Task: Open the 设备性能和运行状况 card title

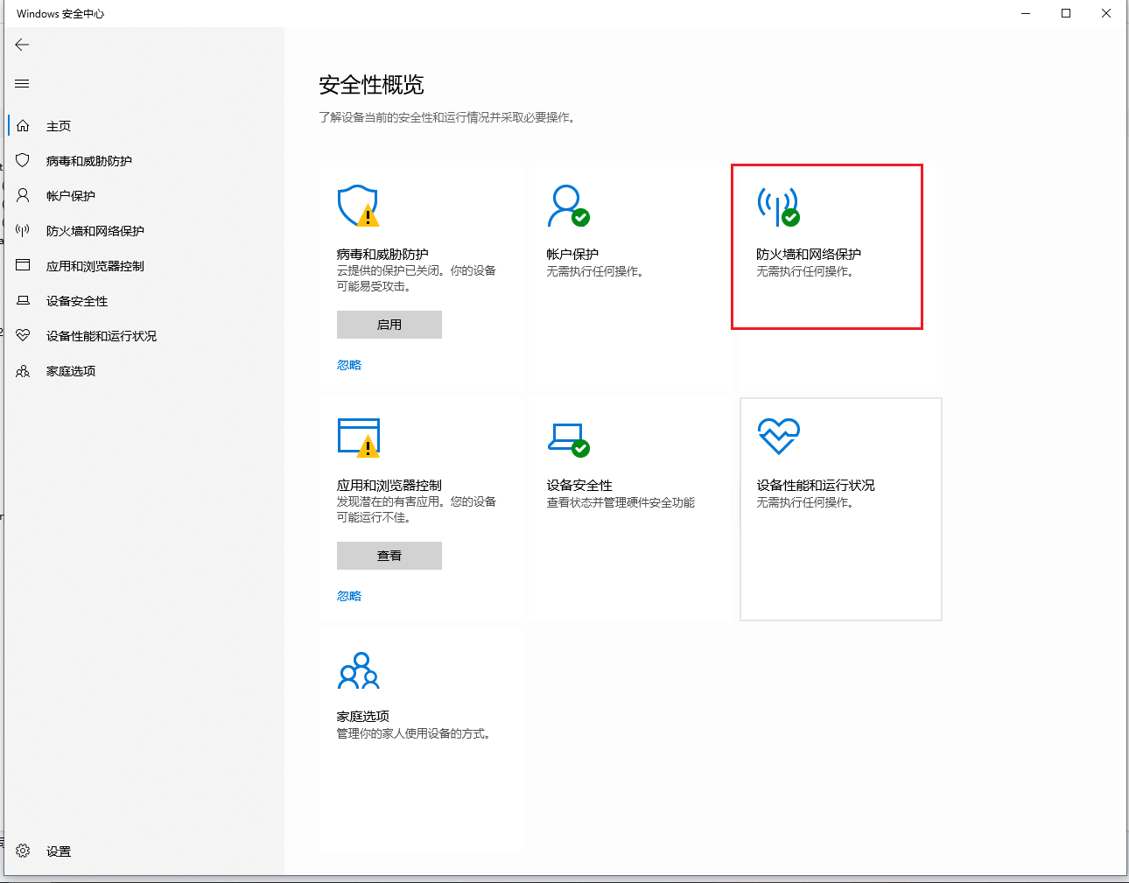Action: point(816,485)
